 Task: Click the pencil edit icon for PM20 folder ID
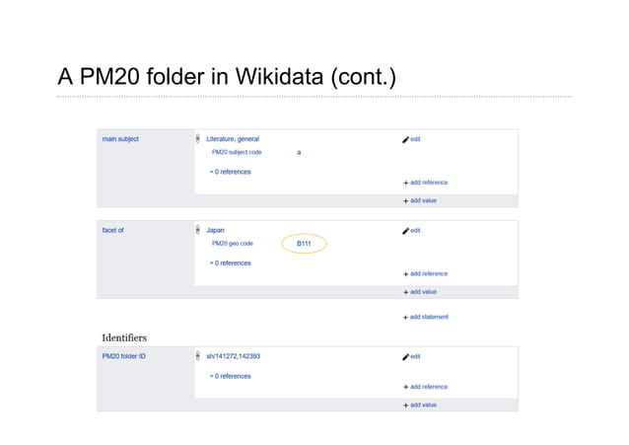pyautogui.click(x=405, y=356)
